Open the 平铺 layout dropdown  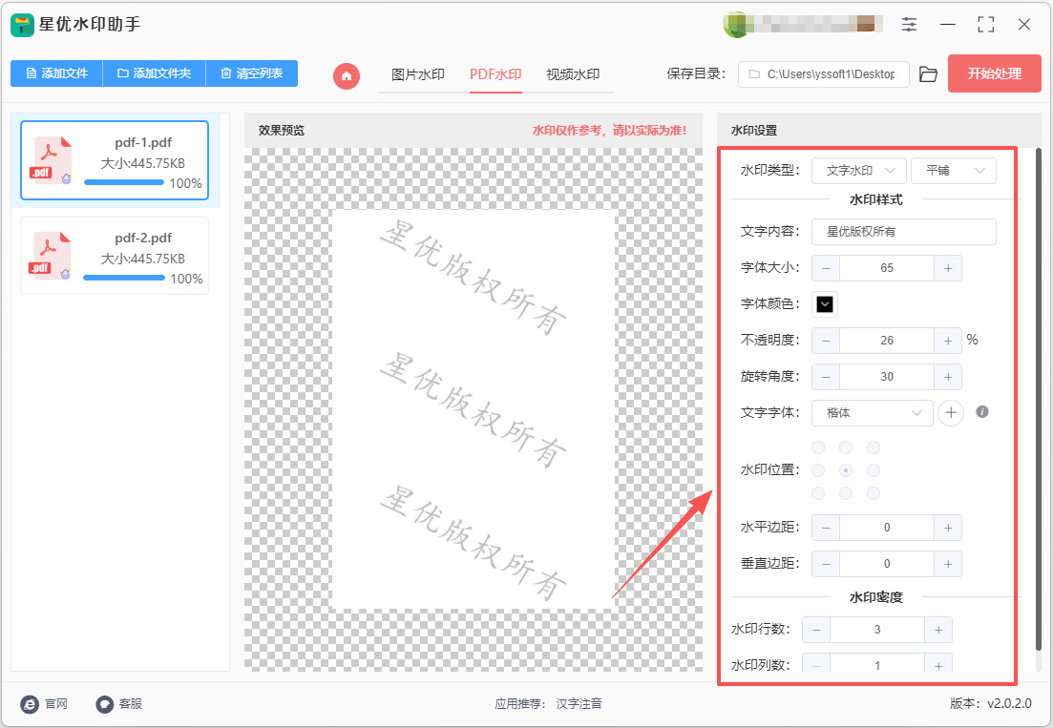(x=954, y=171)
